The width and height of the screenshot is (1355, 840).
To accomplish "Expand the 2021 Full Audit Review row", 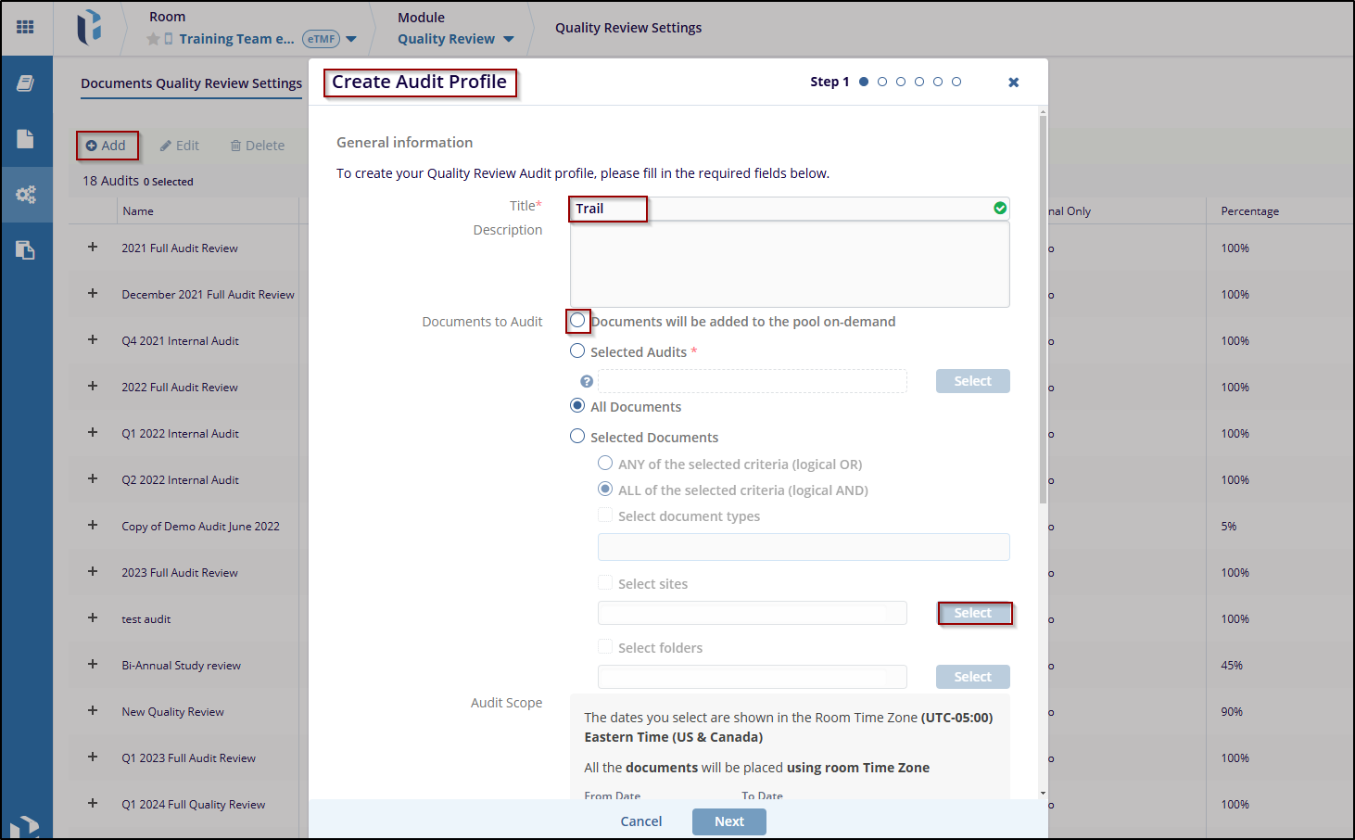I will [93, 248].
